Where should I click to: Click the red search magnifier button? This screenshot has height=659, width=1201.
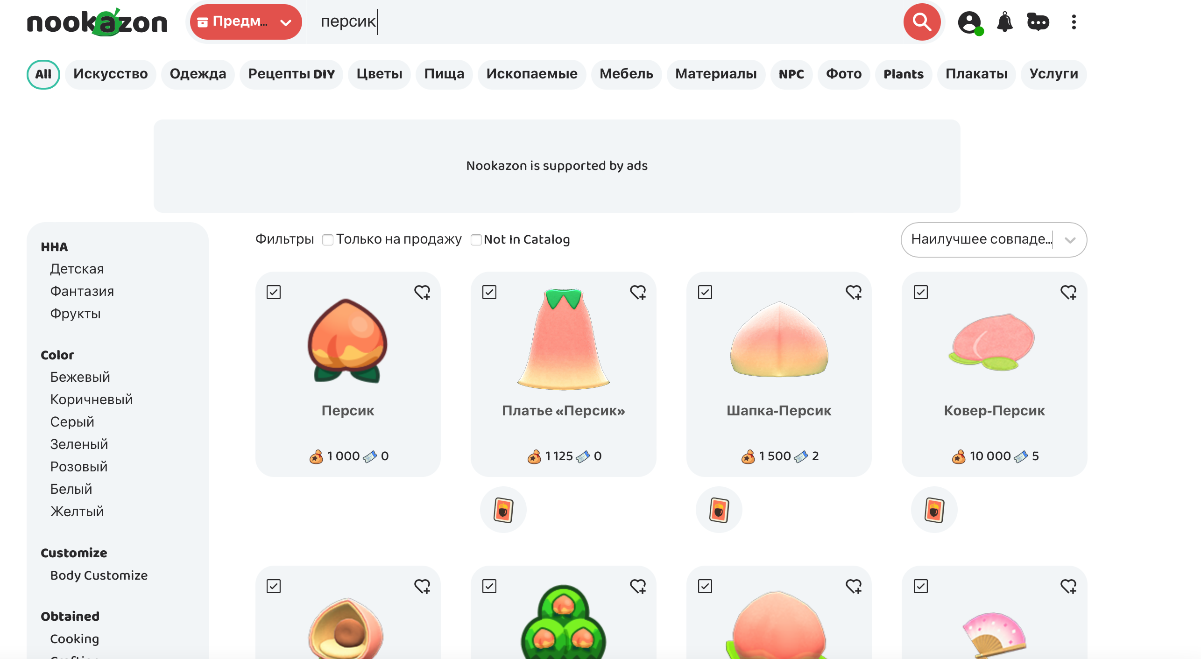click(x=921, y=22)
